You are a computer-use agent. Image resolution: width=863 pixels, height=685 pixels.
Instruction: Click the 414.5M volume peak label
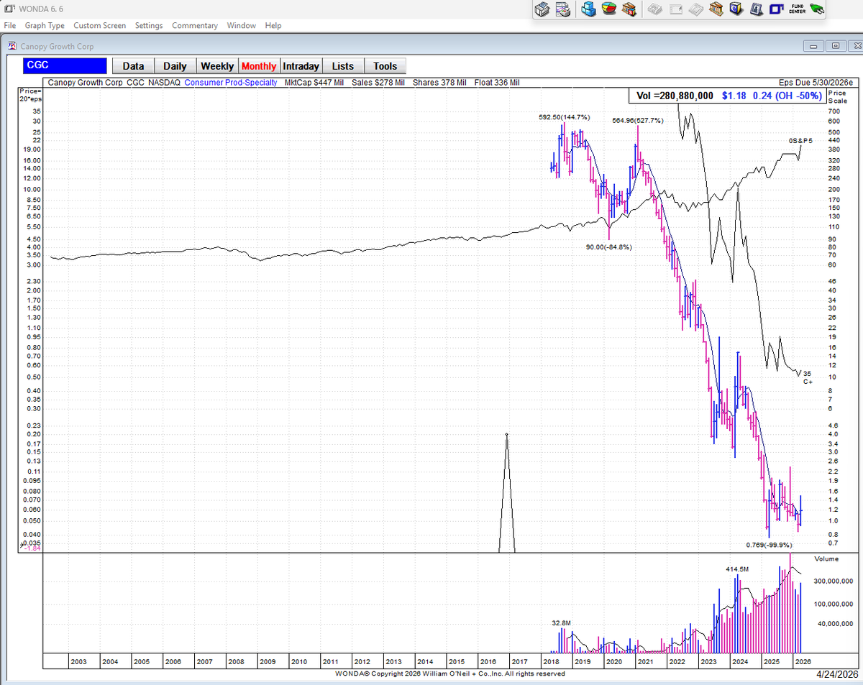737,569
